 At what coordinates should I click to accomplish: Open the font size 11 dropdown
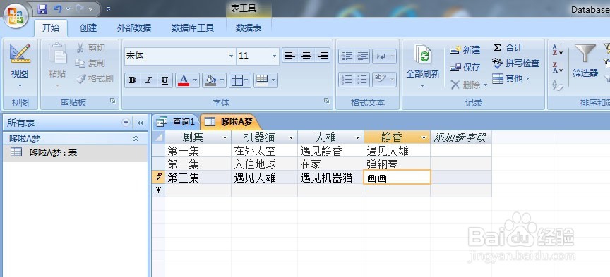pos(274,56)
